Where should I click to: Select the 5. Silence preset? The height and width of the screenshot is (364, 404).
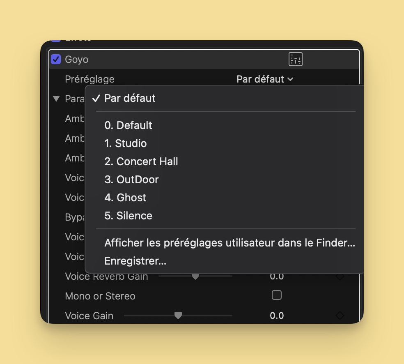tap(128, 216)
